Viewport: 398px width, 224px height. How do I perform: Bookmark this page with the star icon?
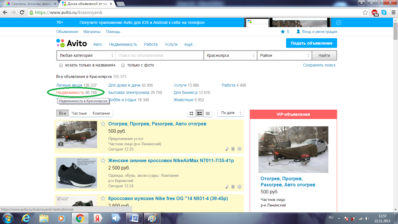click(x=365, y=13)
